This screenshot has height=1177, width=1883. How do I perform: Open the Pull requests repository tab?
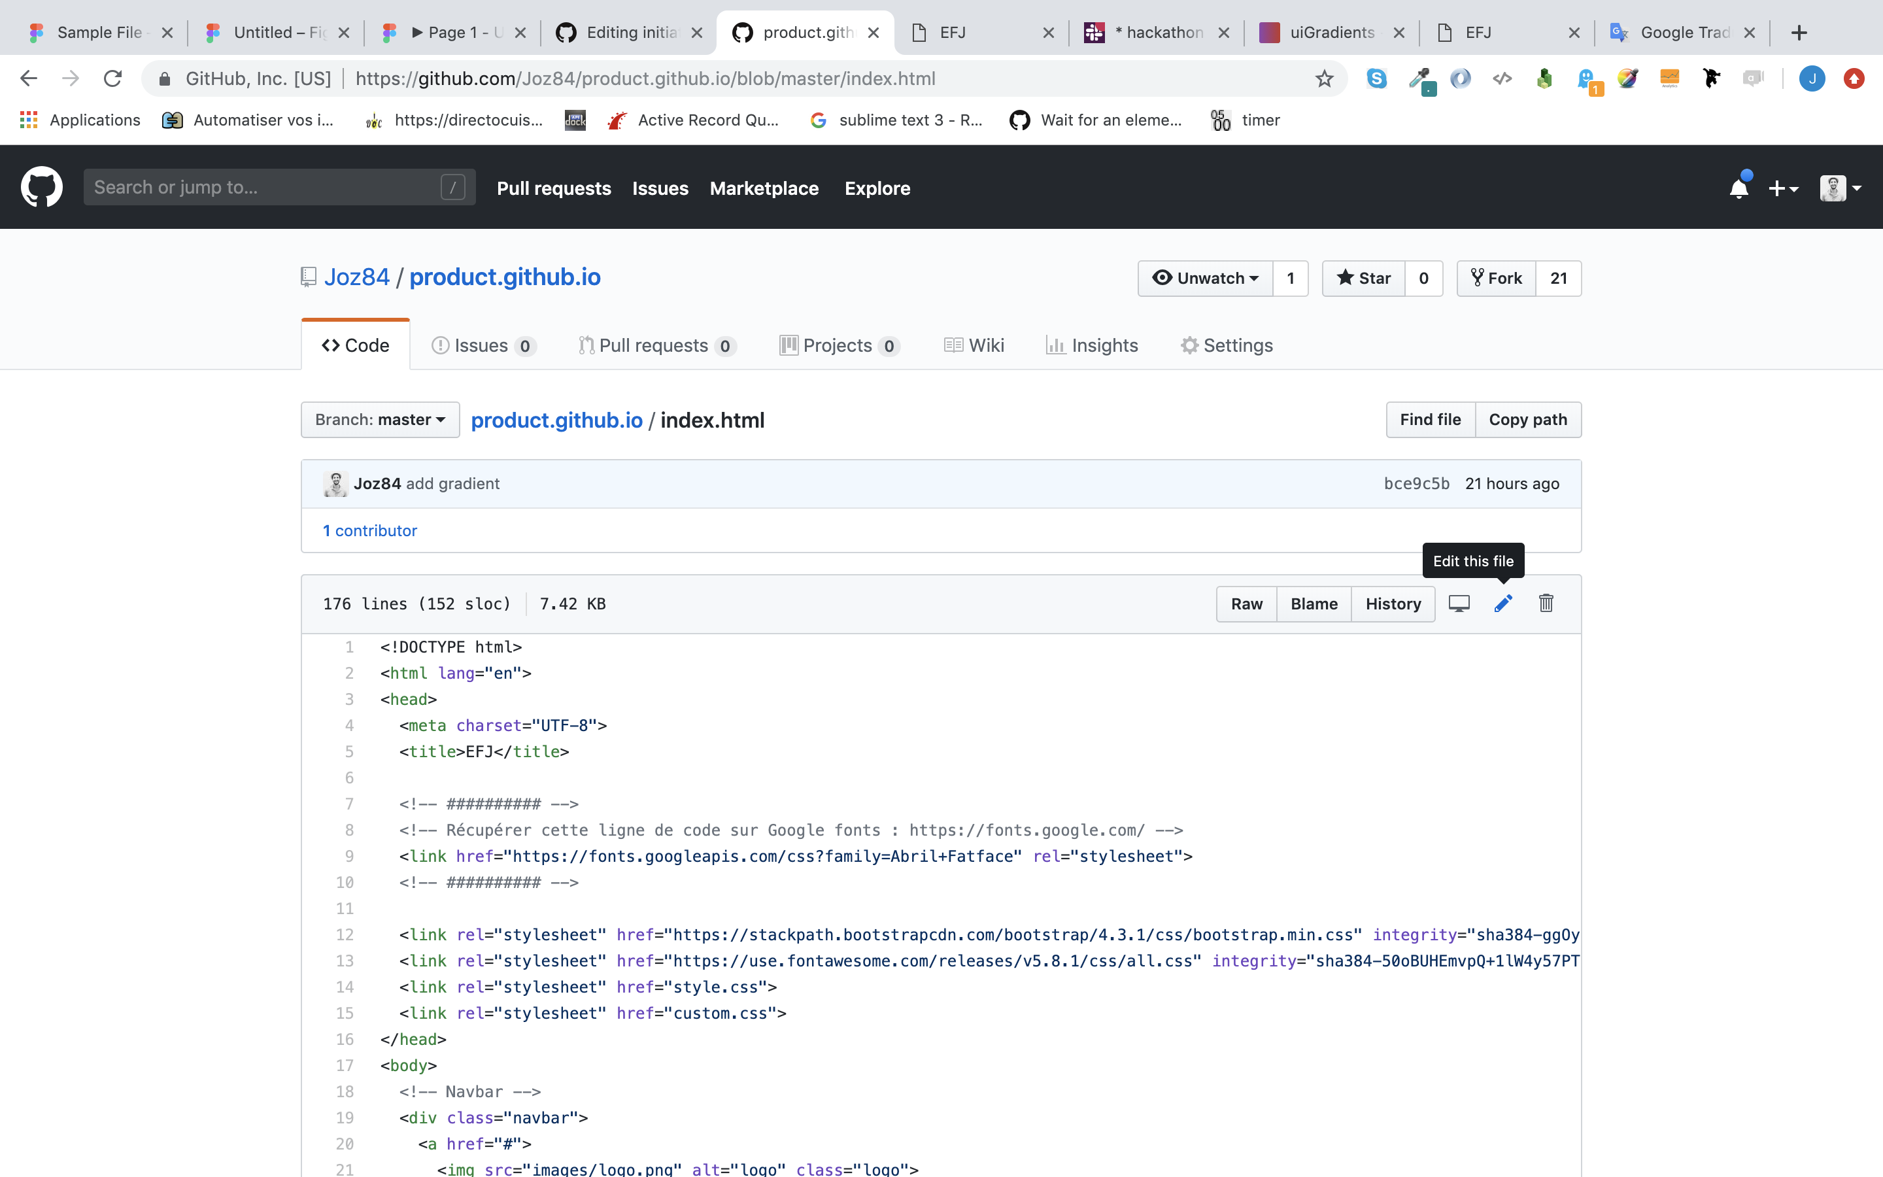[x=656, y=345]
